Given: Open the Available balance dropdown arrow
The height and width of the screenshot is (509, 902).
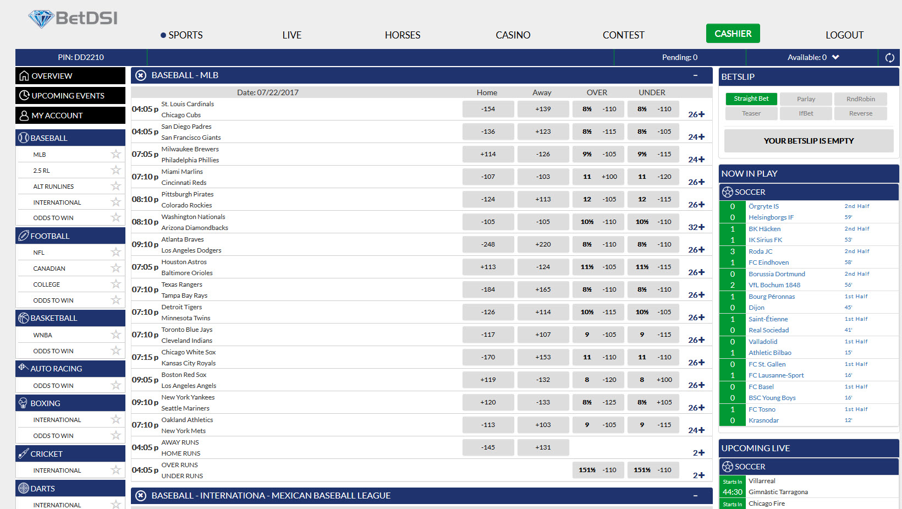Looking at the screenshot, I should click(x=835, y=57).
